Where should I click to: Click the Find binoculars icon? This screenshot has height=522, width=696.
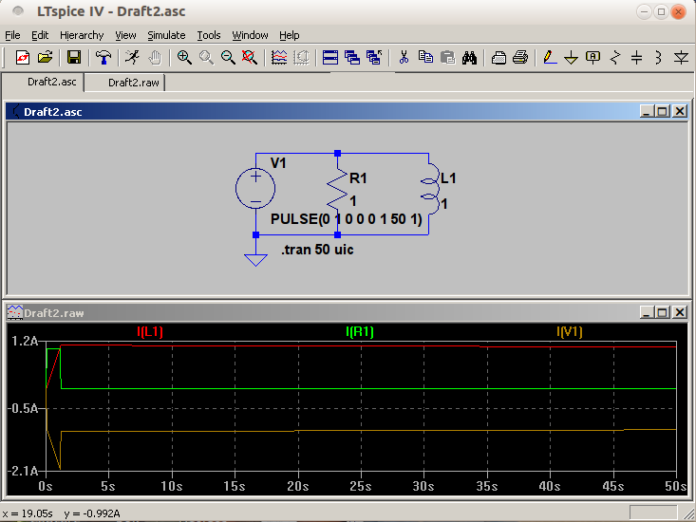click(469, 57)
